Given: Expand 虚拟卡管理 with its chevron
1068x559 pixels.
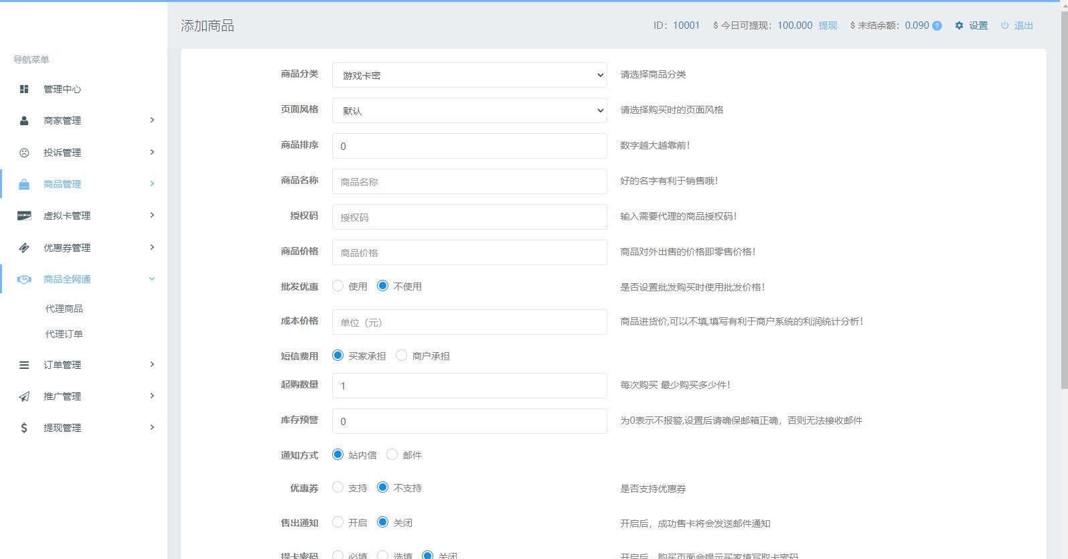Looking at the screenshot, I should pyautogui.click(x=152, y=215).
